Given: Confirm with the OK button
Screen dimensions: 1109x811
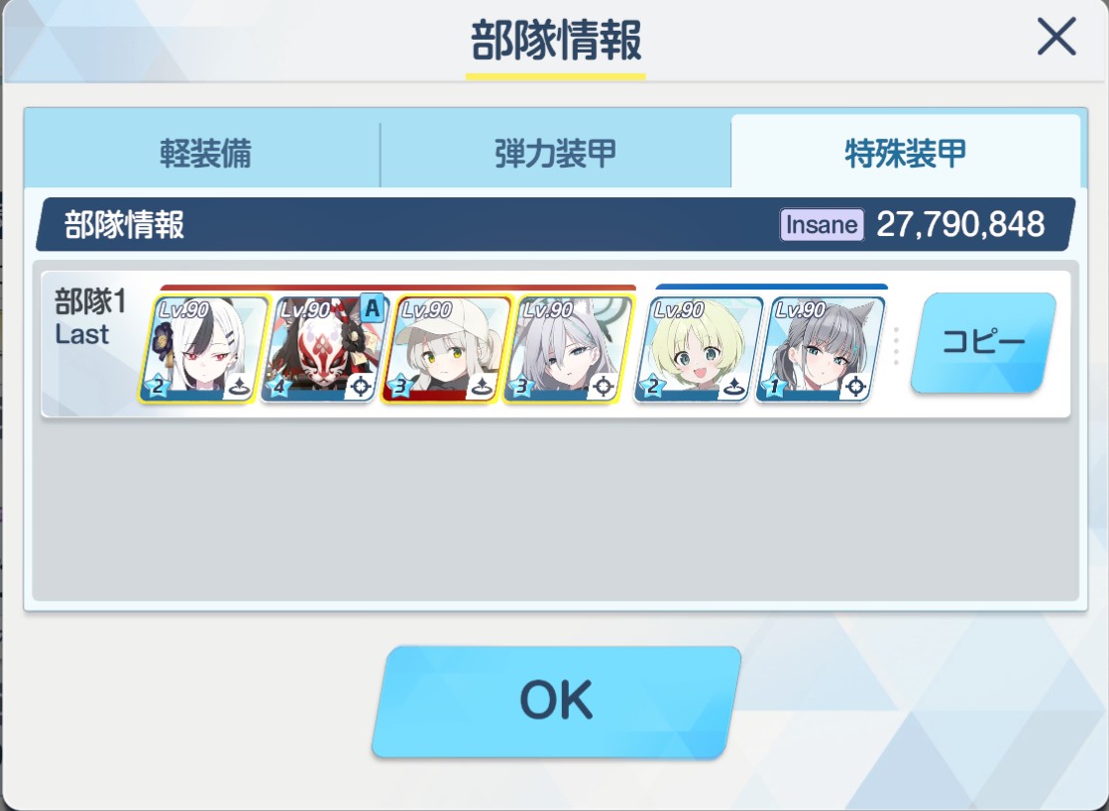Looking at the screenshot, I should point(556,701).
